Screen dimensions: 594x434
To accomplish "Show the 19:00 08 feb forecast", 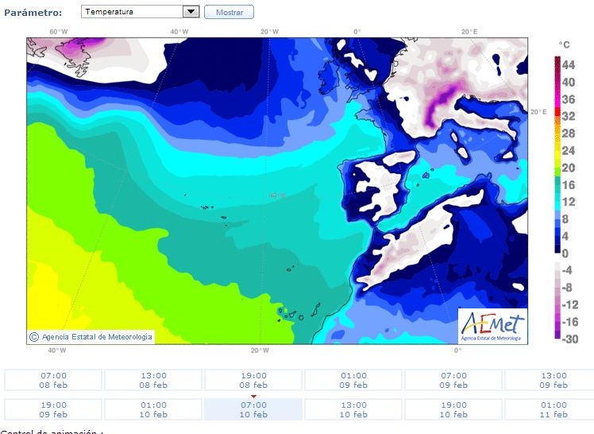I will click(253, 380).
